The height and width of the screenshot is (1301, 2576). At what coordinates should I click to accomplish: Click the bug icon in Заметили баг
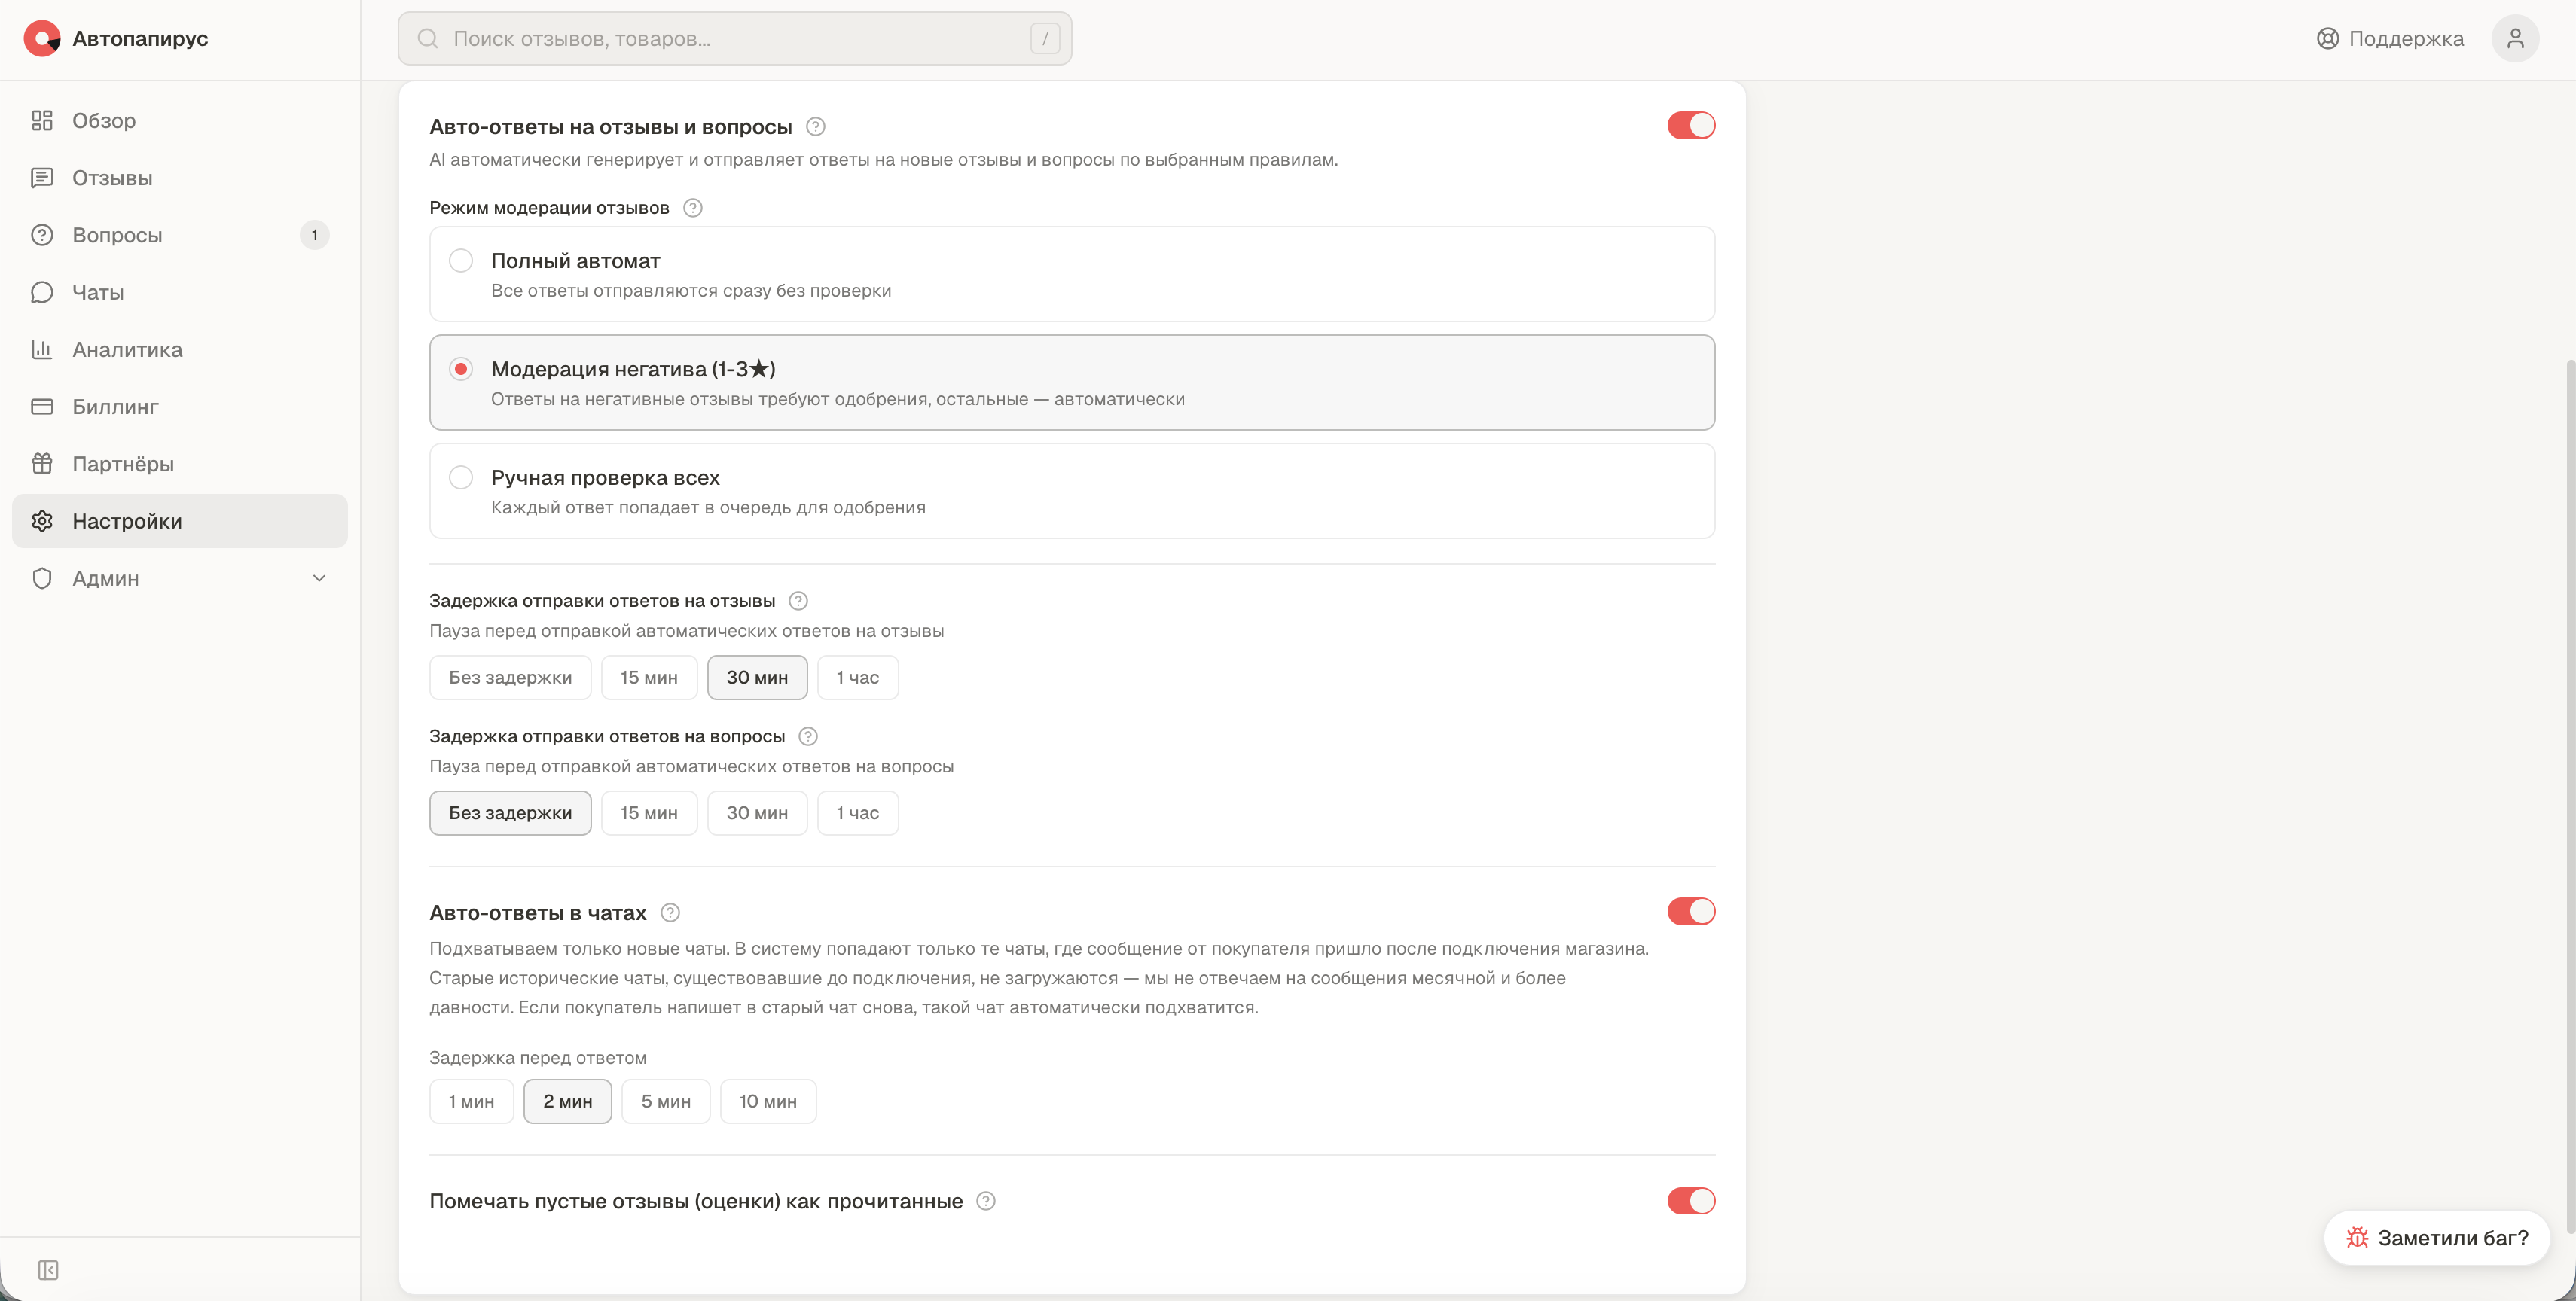pos(2357,1238)
